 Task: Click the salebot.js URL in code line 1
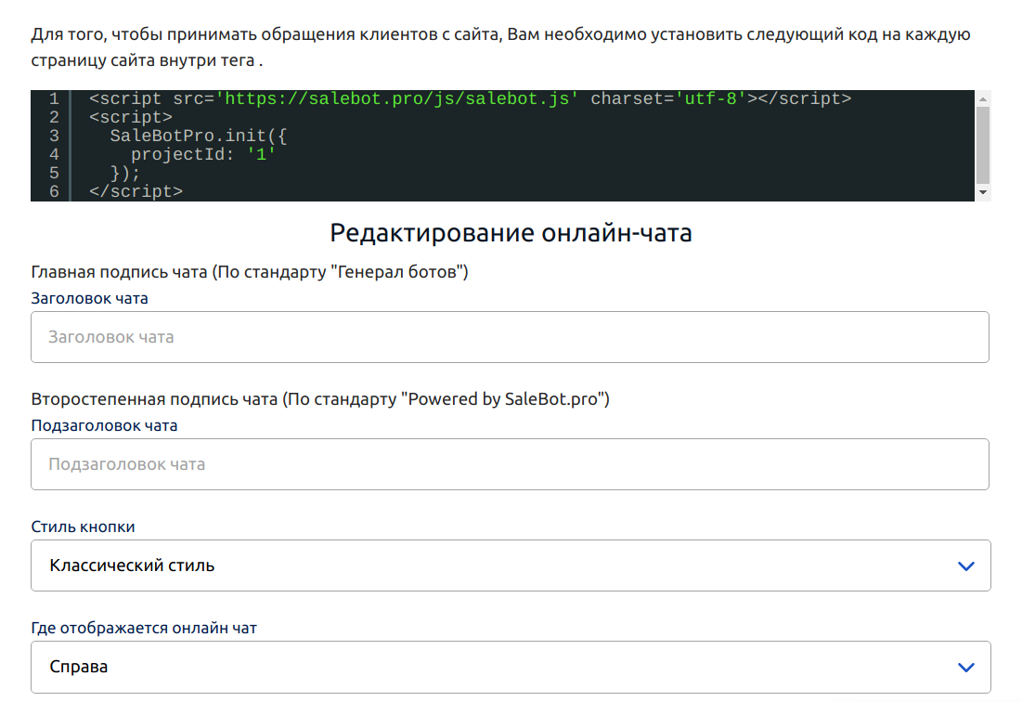(397, 99)
